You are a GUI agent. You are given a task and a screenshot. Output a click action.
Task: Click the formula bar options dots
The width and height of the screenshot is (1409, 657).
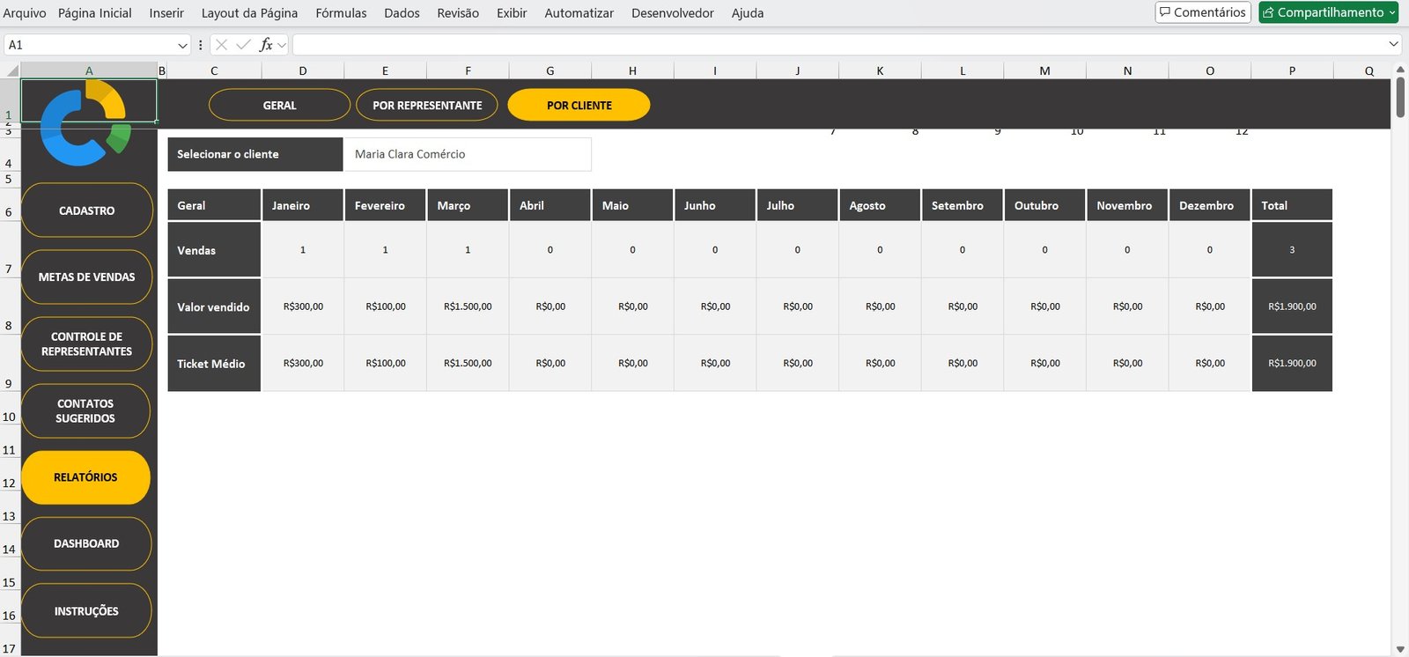coord(201,45)
